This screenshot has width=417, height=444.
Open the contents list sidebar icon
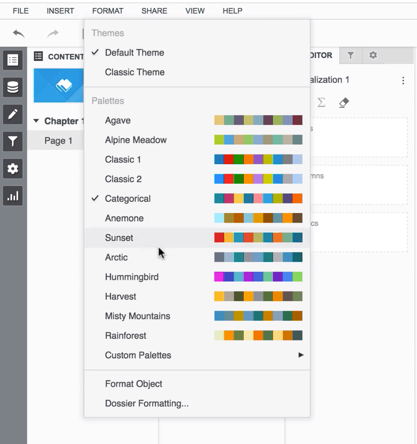[x=13, y=60]
